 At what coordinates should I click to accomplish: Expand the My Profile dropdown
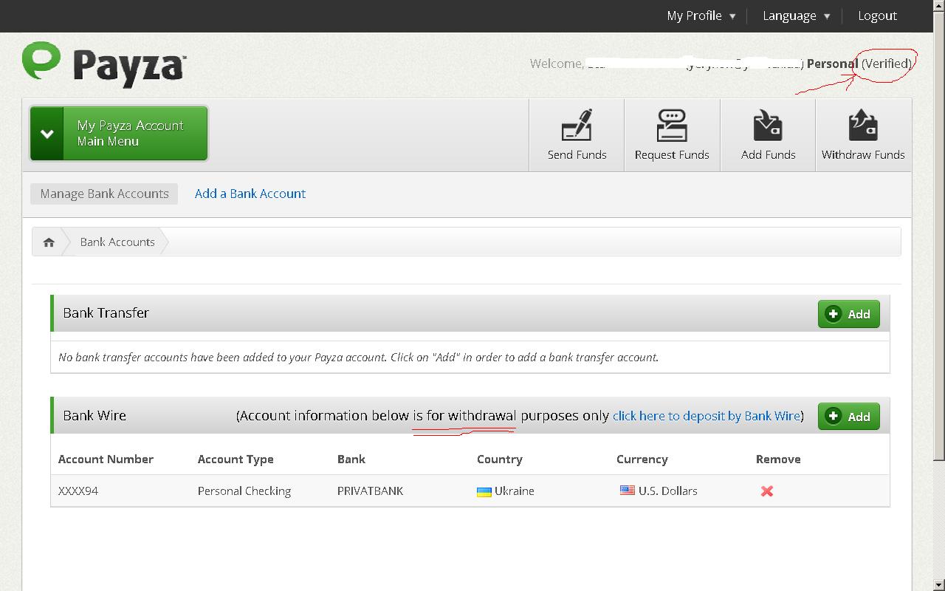[701, 16]
